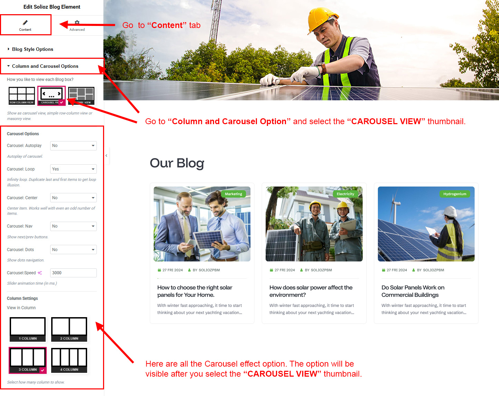Open the 'How does solar power affect' post title
Viewport: 499px width, 396px height.
tap(311, 291)
